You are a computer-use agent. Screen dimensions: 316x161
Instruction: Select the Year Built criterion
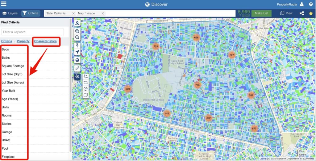35,91
